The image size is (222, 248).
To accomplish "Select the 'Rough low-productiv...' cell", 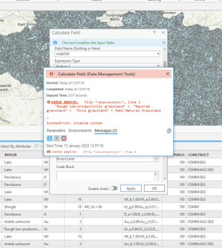I will (x=22, y=229).
